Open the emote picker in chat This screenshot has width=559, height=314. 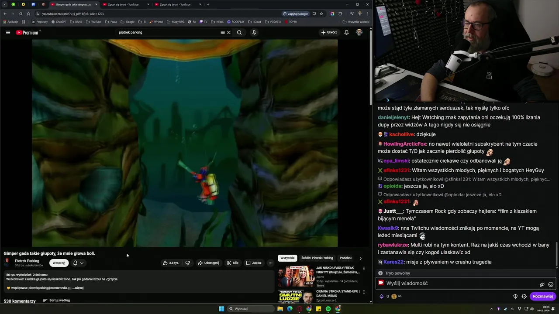[551, 284]
